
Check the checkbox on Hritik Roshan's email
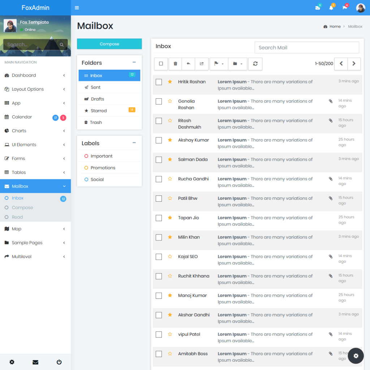[x=159, y=82]
